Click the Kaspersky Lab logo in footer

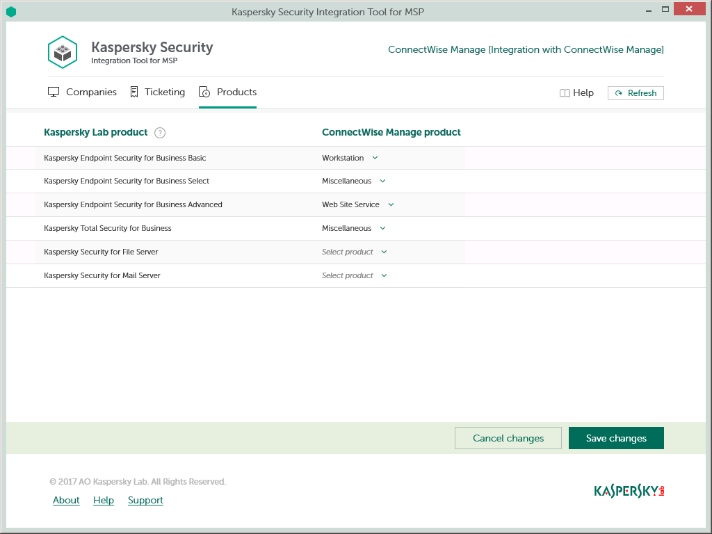(x=629, y=491)
